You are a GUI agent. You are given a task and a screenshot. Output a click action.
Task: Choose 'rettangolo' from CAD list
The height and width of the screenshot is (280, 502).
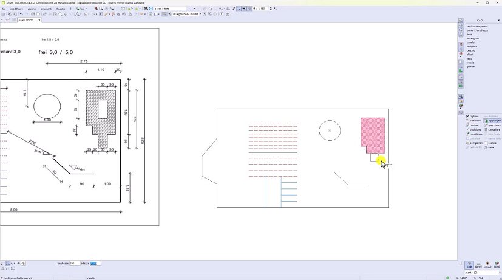[x=473, y=38]
